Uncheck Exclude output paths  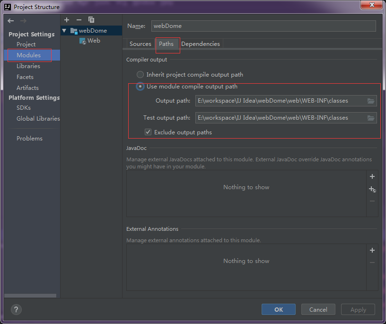[148, 132]
